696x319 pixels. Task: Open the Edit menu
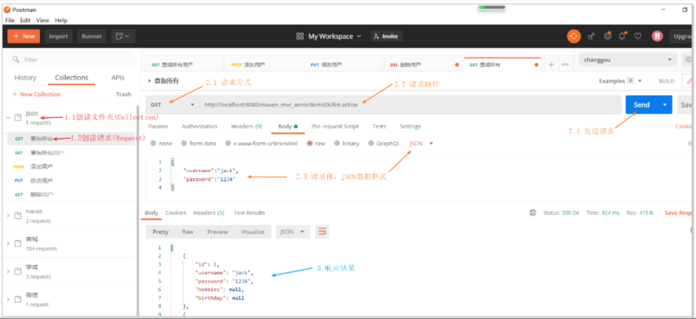pos(25,20)
